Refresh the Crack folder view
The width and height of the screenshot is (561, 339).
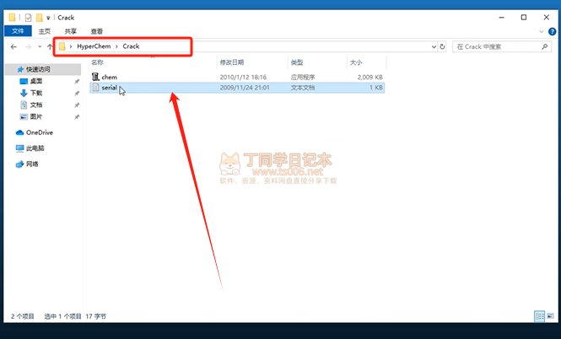pos(442,47)
